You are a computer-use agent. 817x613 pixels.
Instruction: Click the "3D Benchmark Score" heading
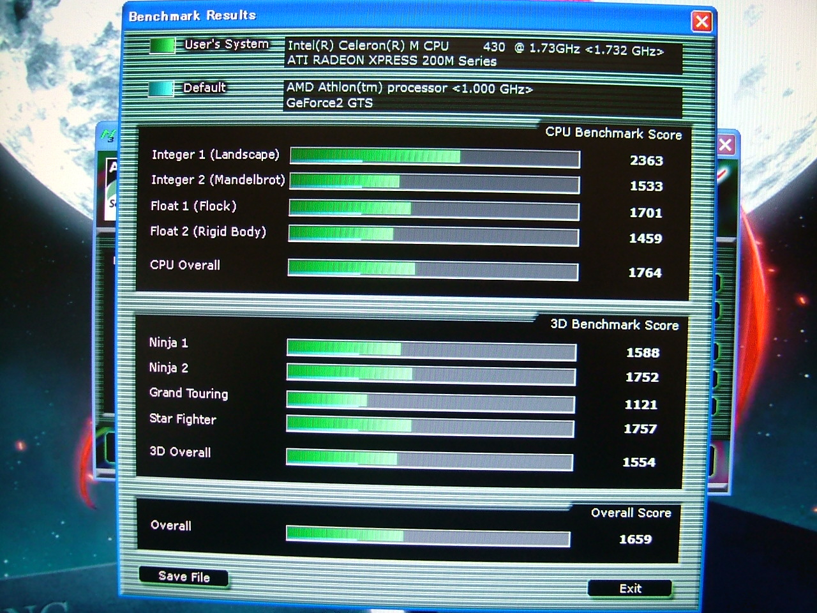pos(615,324)
